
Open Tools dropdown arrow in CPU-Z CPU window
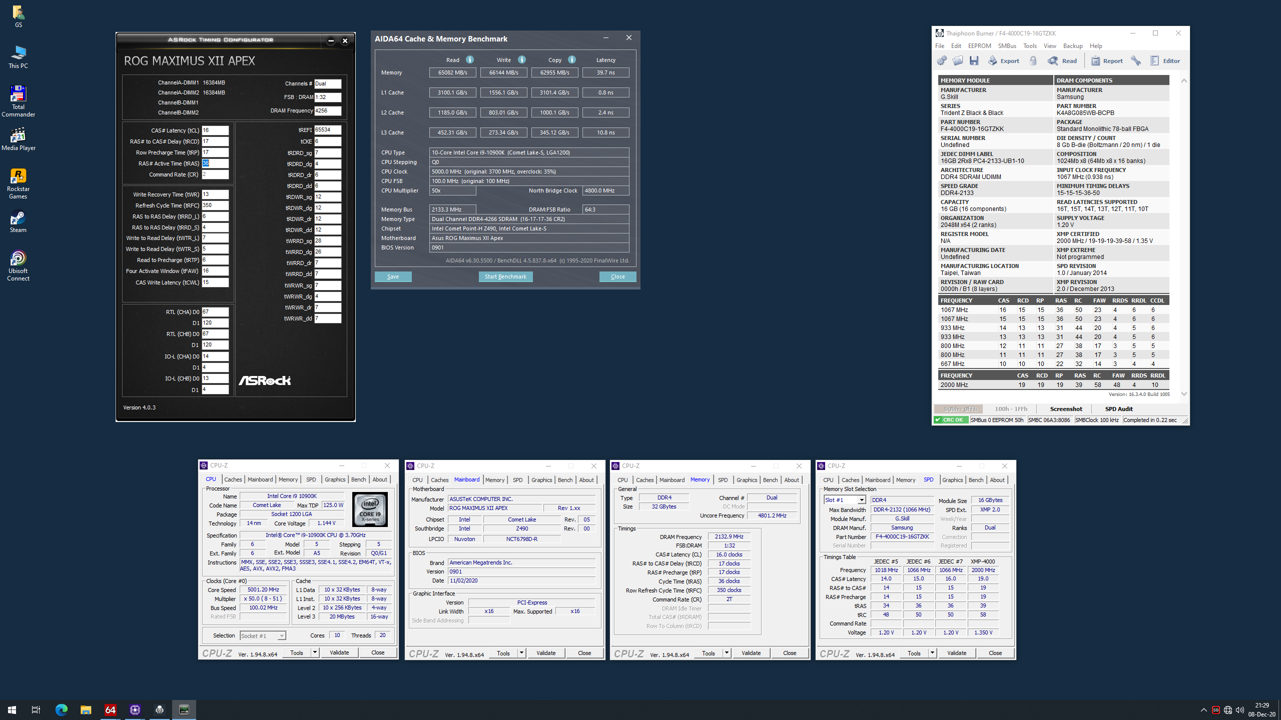pyautogui.click(x=315, y=652)
